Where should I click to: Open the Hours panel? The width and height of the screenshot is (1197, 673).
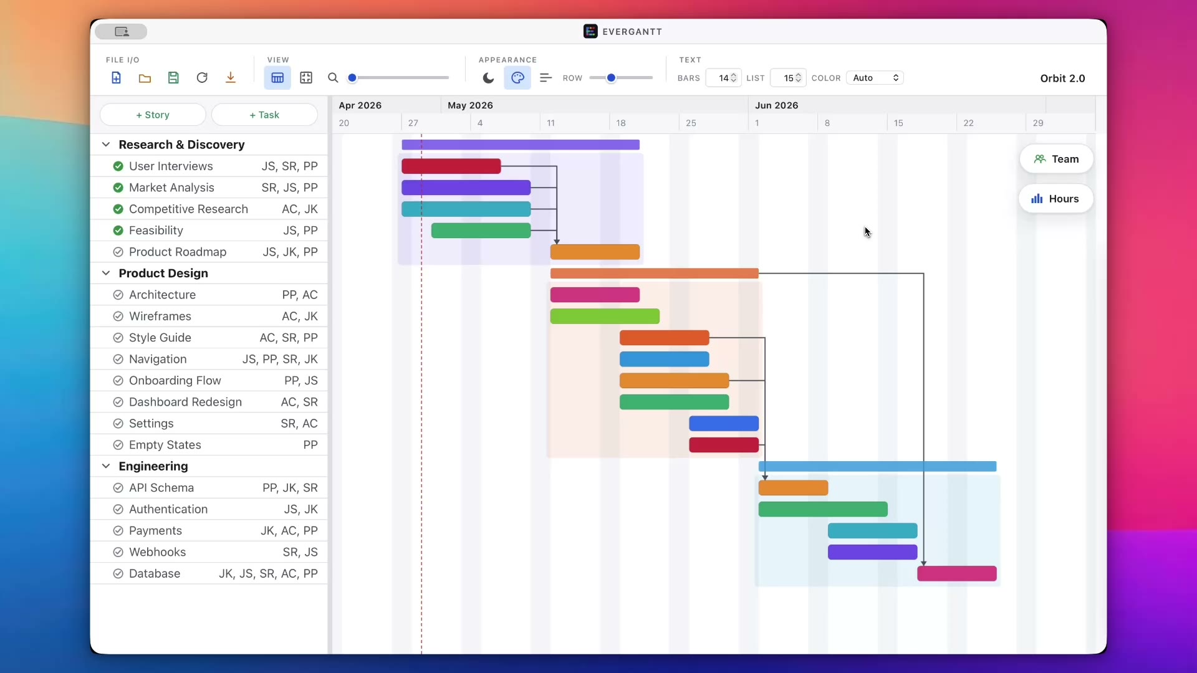click(x=1056, y=199)
